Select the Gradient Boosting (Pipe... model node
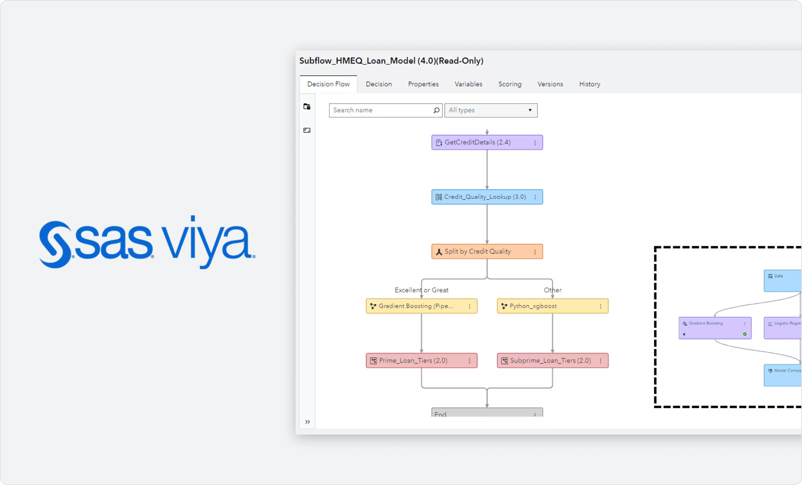 click(421, 306)
